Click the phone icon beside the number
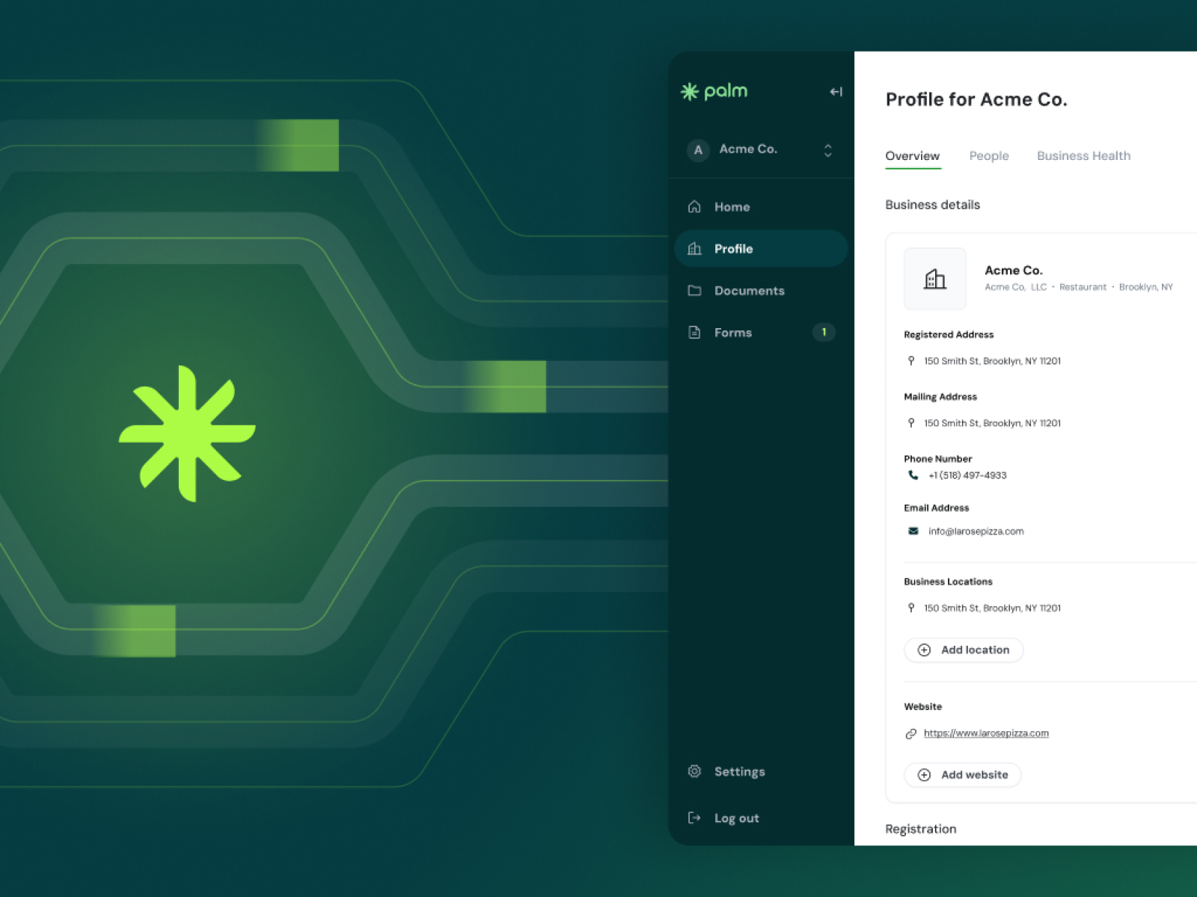This screenshot has height=897, width=1197. [913, 475]
